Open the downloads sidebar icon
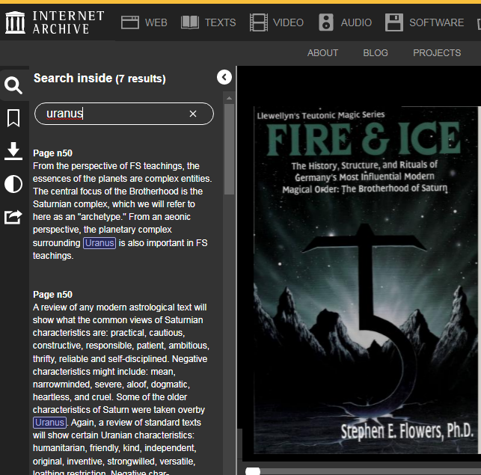481x475 pixels. [x=13, y=151]
